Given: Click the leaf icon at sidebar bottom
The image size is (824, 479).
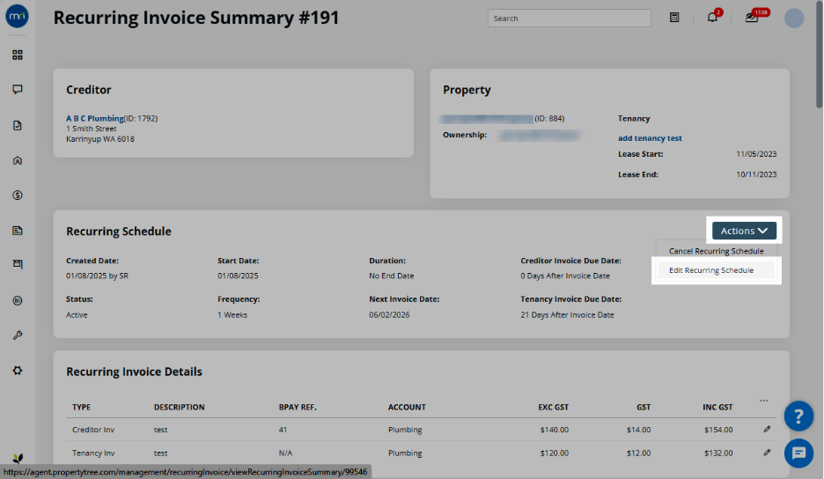Looking at the screenshot, I should (18, 458).
